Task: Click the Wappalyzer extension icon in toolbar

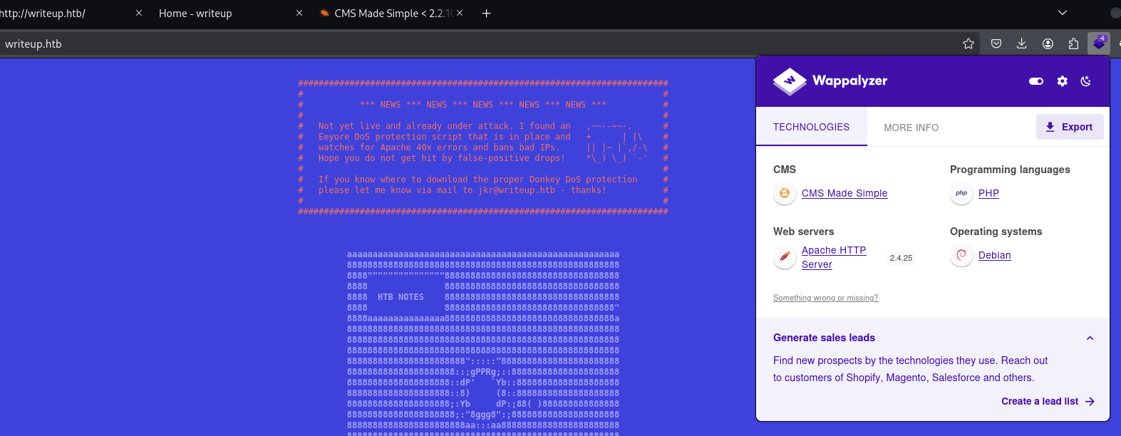Action: (x=1098, y=43)
